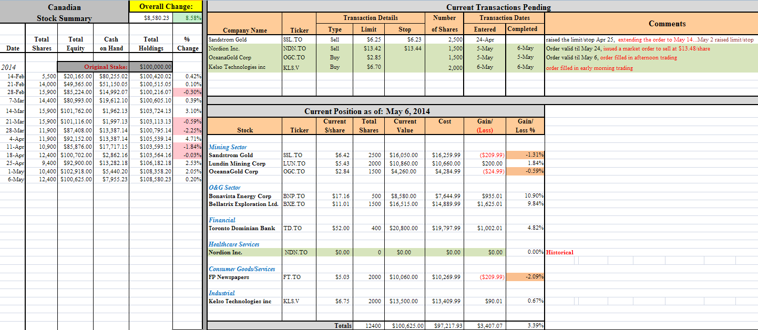This screenshot has height=330, width=758.
Task: Select the 8.58% overall change cell
Action: (x=187, y=17)
